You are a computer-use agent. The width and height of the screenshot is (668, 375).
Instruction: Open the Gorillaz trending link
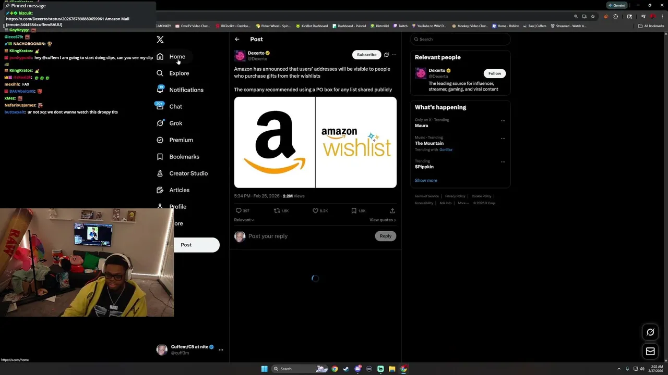[446, 149]
